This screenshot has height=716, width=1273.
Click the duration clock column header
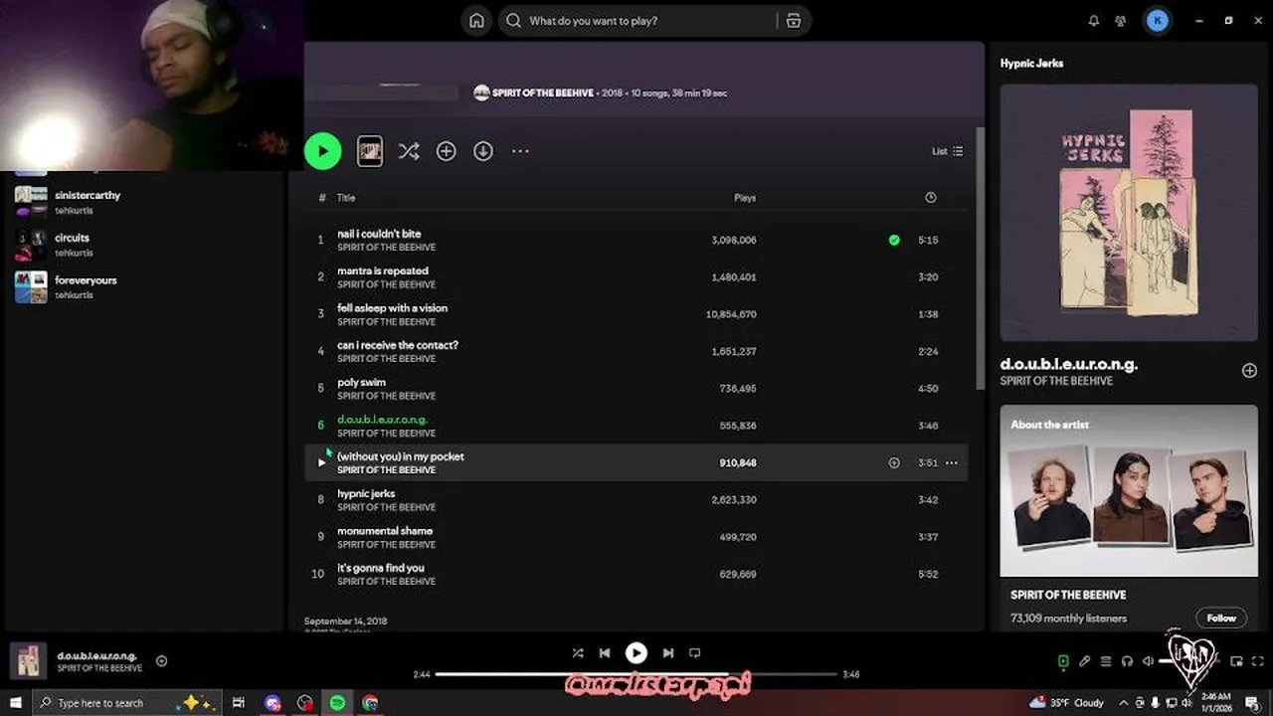931,198
